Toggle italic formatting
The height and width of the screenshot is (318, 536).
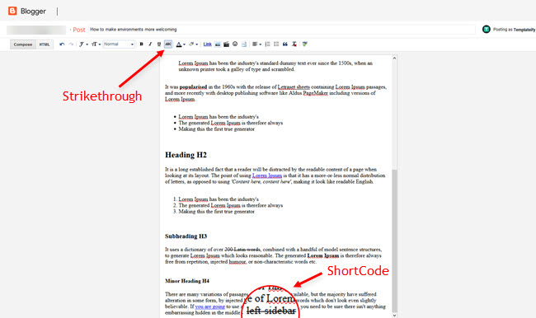(x=150, y=44)
